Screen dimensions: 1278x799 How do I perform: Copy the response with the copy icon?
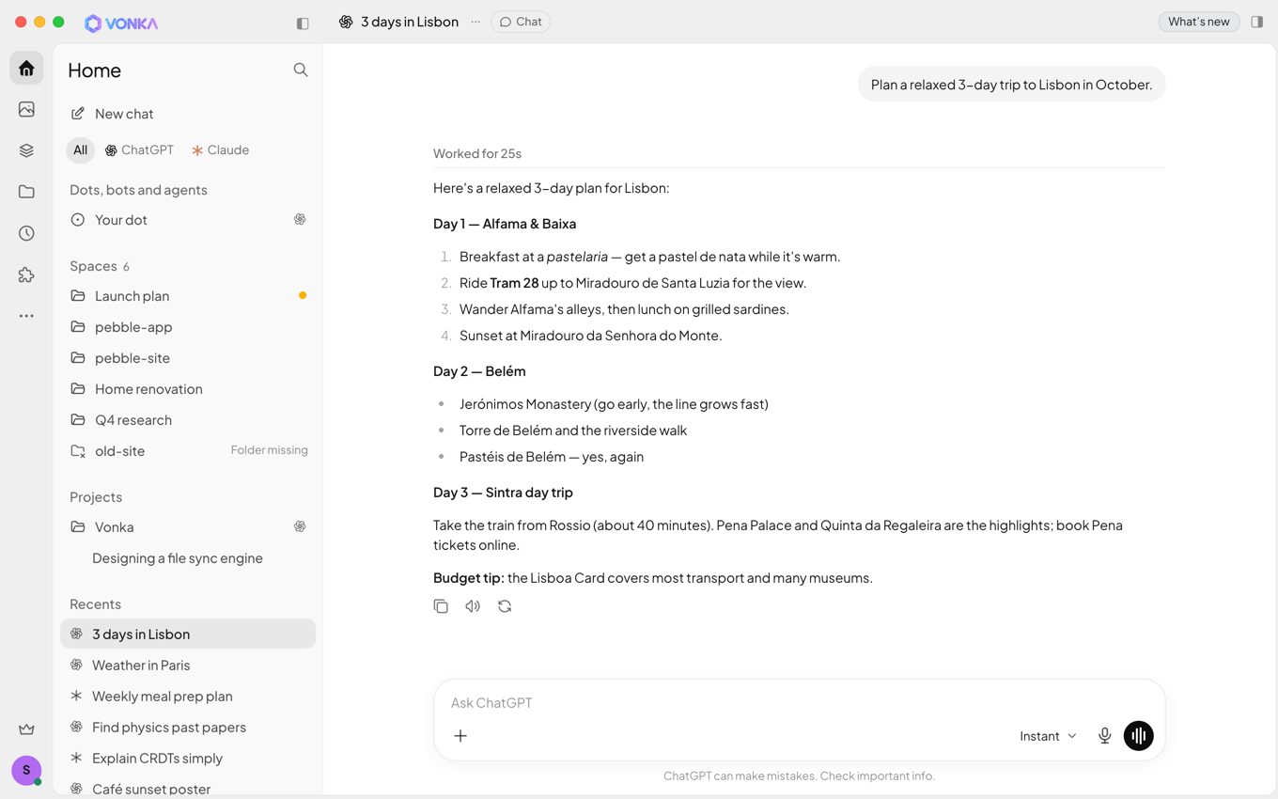[x=441, y=606]
